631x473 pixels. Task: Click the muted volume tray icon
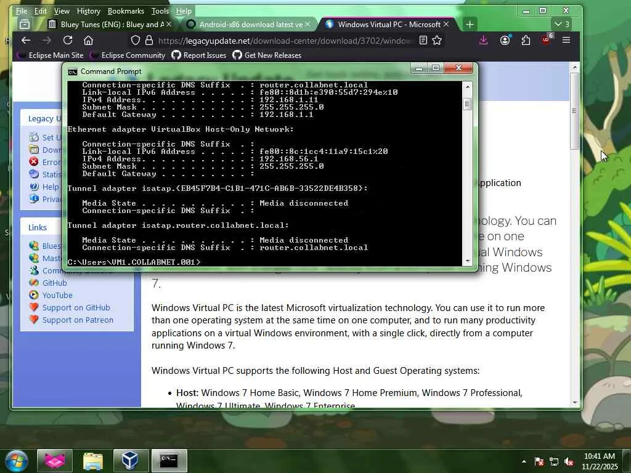(x=569, y=461)
